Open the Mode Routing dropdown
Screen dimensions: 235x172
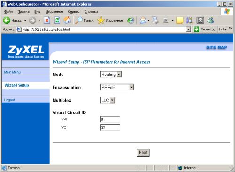[x=111, y=75]
